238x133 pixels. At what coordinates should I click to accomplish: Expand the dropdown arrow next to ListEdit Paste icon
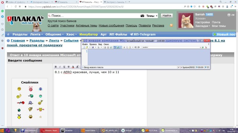(x=133, y=47)
